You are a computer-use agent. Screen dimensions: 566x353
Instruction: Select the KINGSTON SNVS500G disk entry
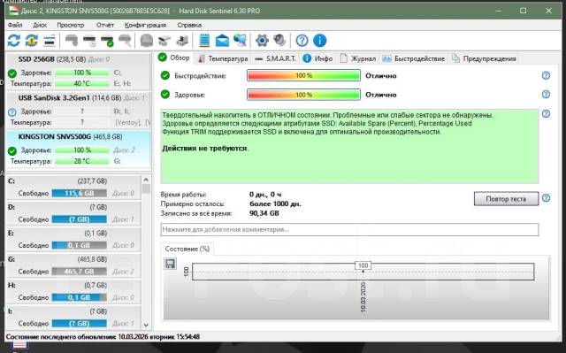[x=79, y=150]
